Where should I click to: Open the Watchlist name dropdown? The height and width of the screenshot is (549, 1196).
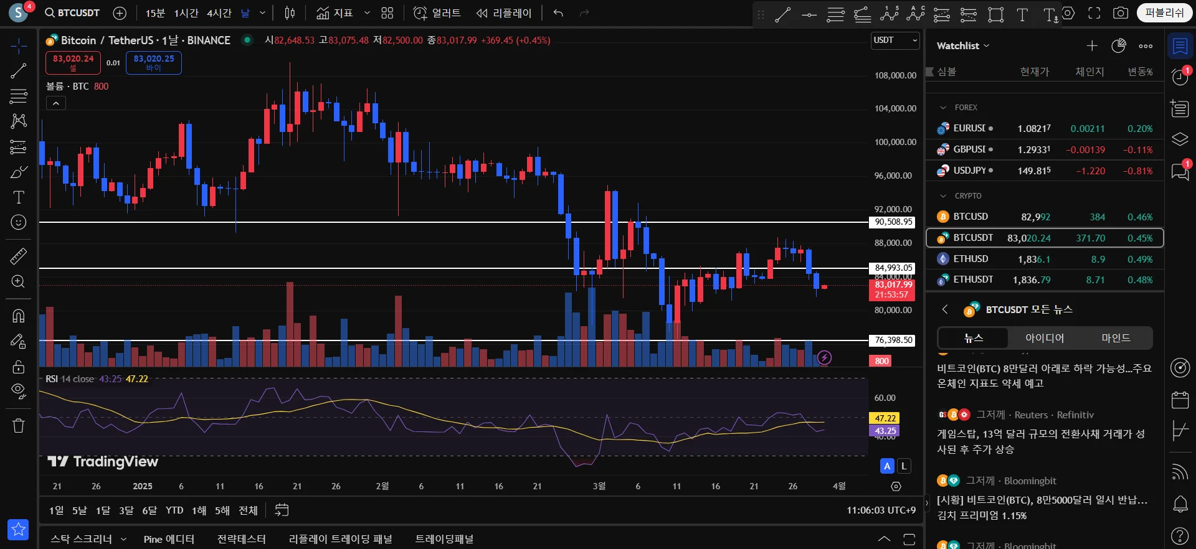click(963, 45)
